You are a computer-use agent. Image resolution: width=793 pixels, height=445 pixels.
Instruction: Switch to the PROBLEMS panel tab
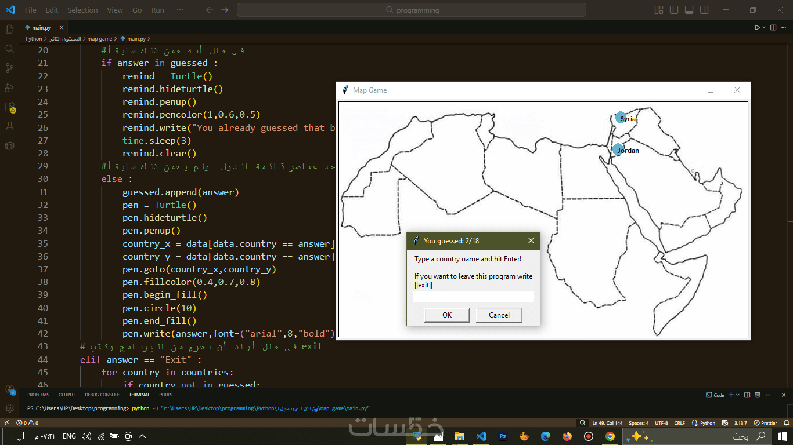click(x=38, y=395)
